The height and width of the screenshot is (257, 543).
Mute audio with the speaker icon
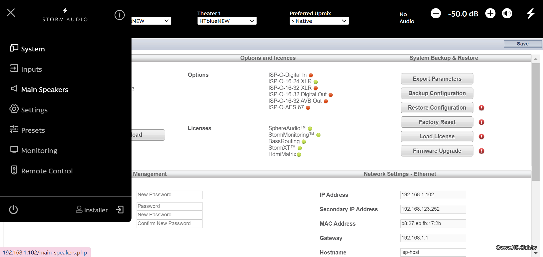coord(507,13)
